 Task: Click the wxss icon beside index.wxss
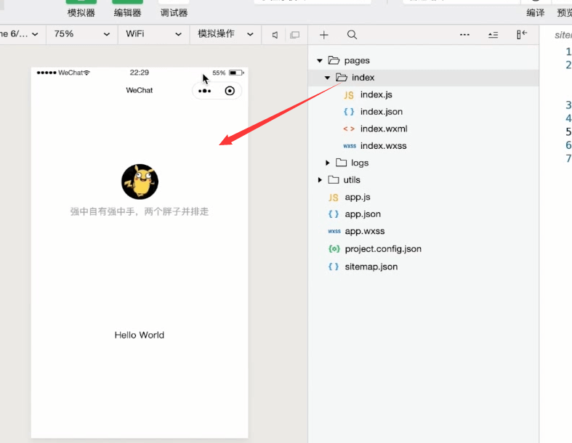tap(350, 146)
